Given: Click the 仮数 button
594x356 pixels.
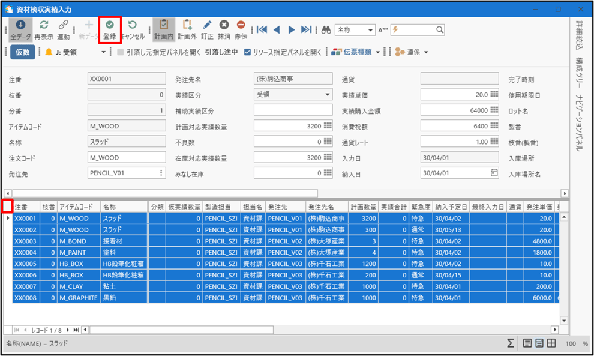Looking at the screenshot, I should tap(22, 52).
